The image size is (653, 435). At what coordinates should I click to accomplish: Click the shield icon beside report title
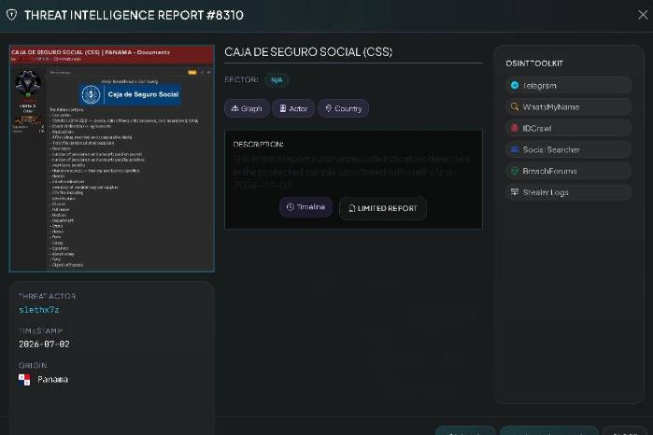coord(11,15)
